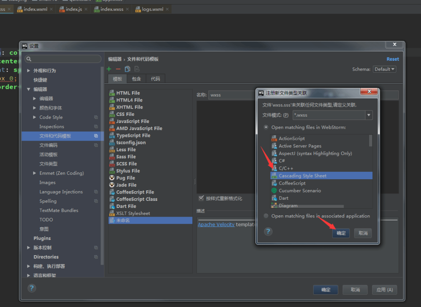Viewport: 421px width, 307px height.
Task: Switch to the 模板 tab
Action: click(x=117, y=78)
